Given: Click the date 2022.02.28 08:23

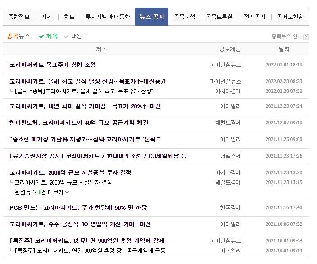Looking at the screenshot, I should (284, 81).
